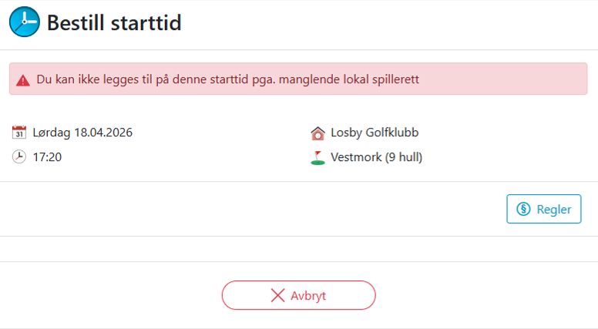
Task: Open the Regler rules button
Action: coord(543,209)
